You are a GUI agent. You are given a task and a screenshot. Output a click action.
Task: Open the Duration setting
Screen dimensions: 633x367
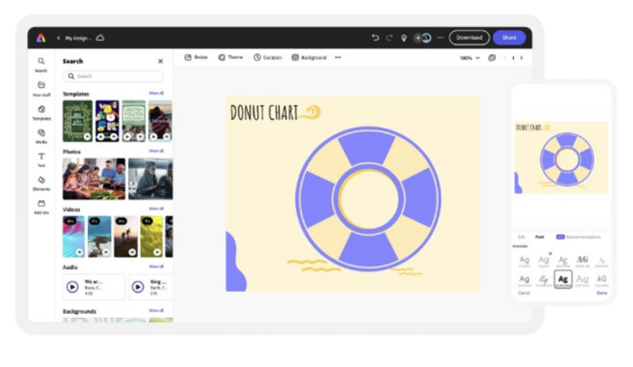pyautogui.click(x=268, y=57)
